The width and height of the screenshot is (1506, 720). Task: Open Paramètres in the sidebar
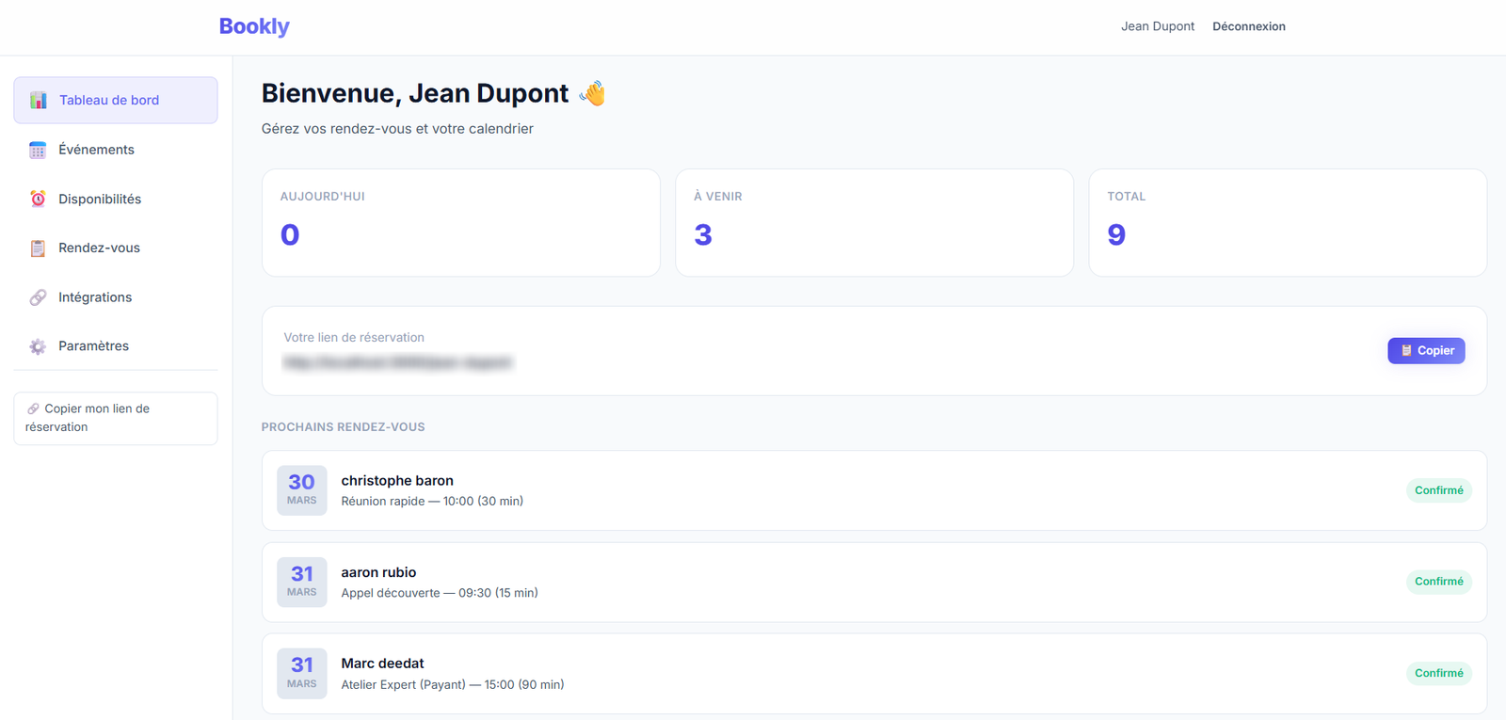click(116, 345)
